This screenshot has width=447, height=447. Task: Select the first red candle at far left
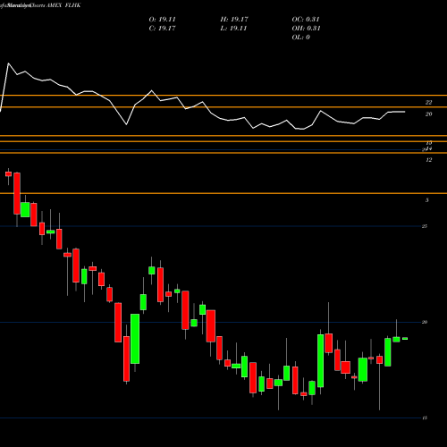(x=8, y=174)
